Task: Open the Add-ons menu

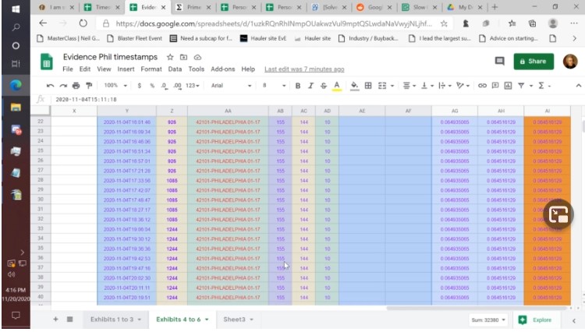Action: 223,69
